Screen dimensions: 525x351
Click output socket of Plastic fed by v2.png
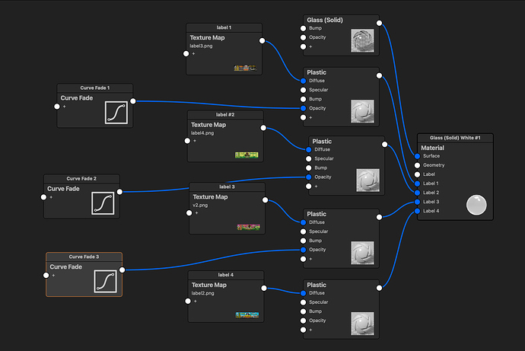[379, 217]
